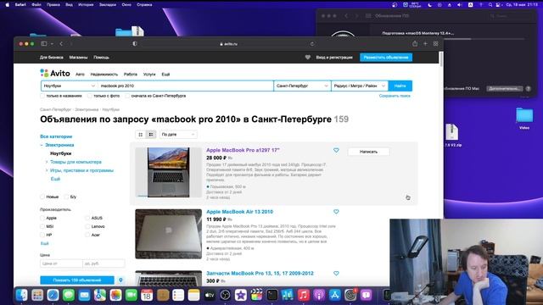
Task: Click 'Написать' for MacBook Pro a1297
Action: (x=368, y=152)
